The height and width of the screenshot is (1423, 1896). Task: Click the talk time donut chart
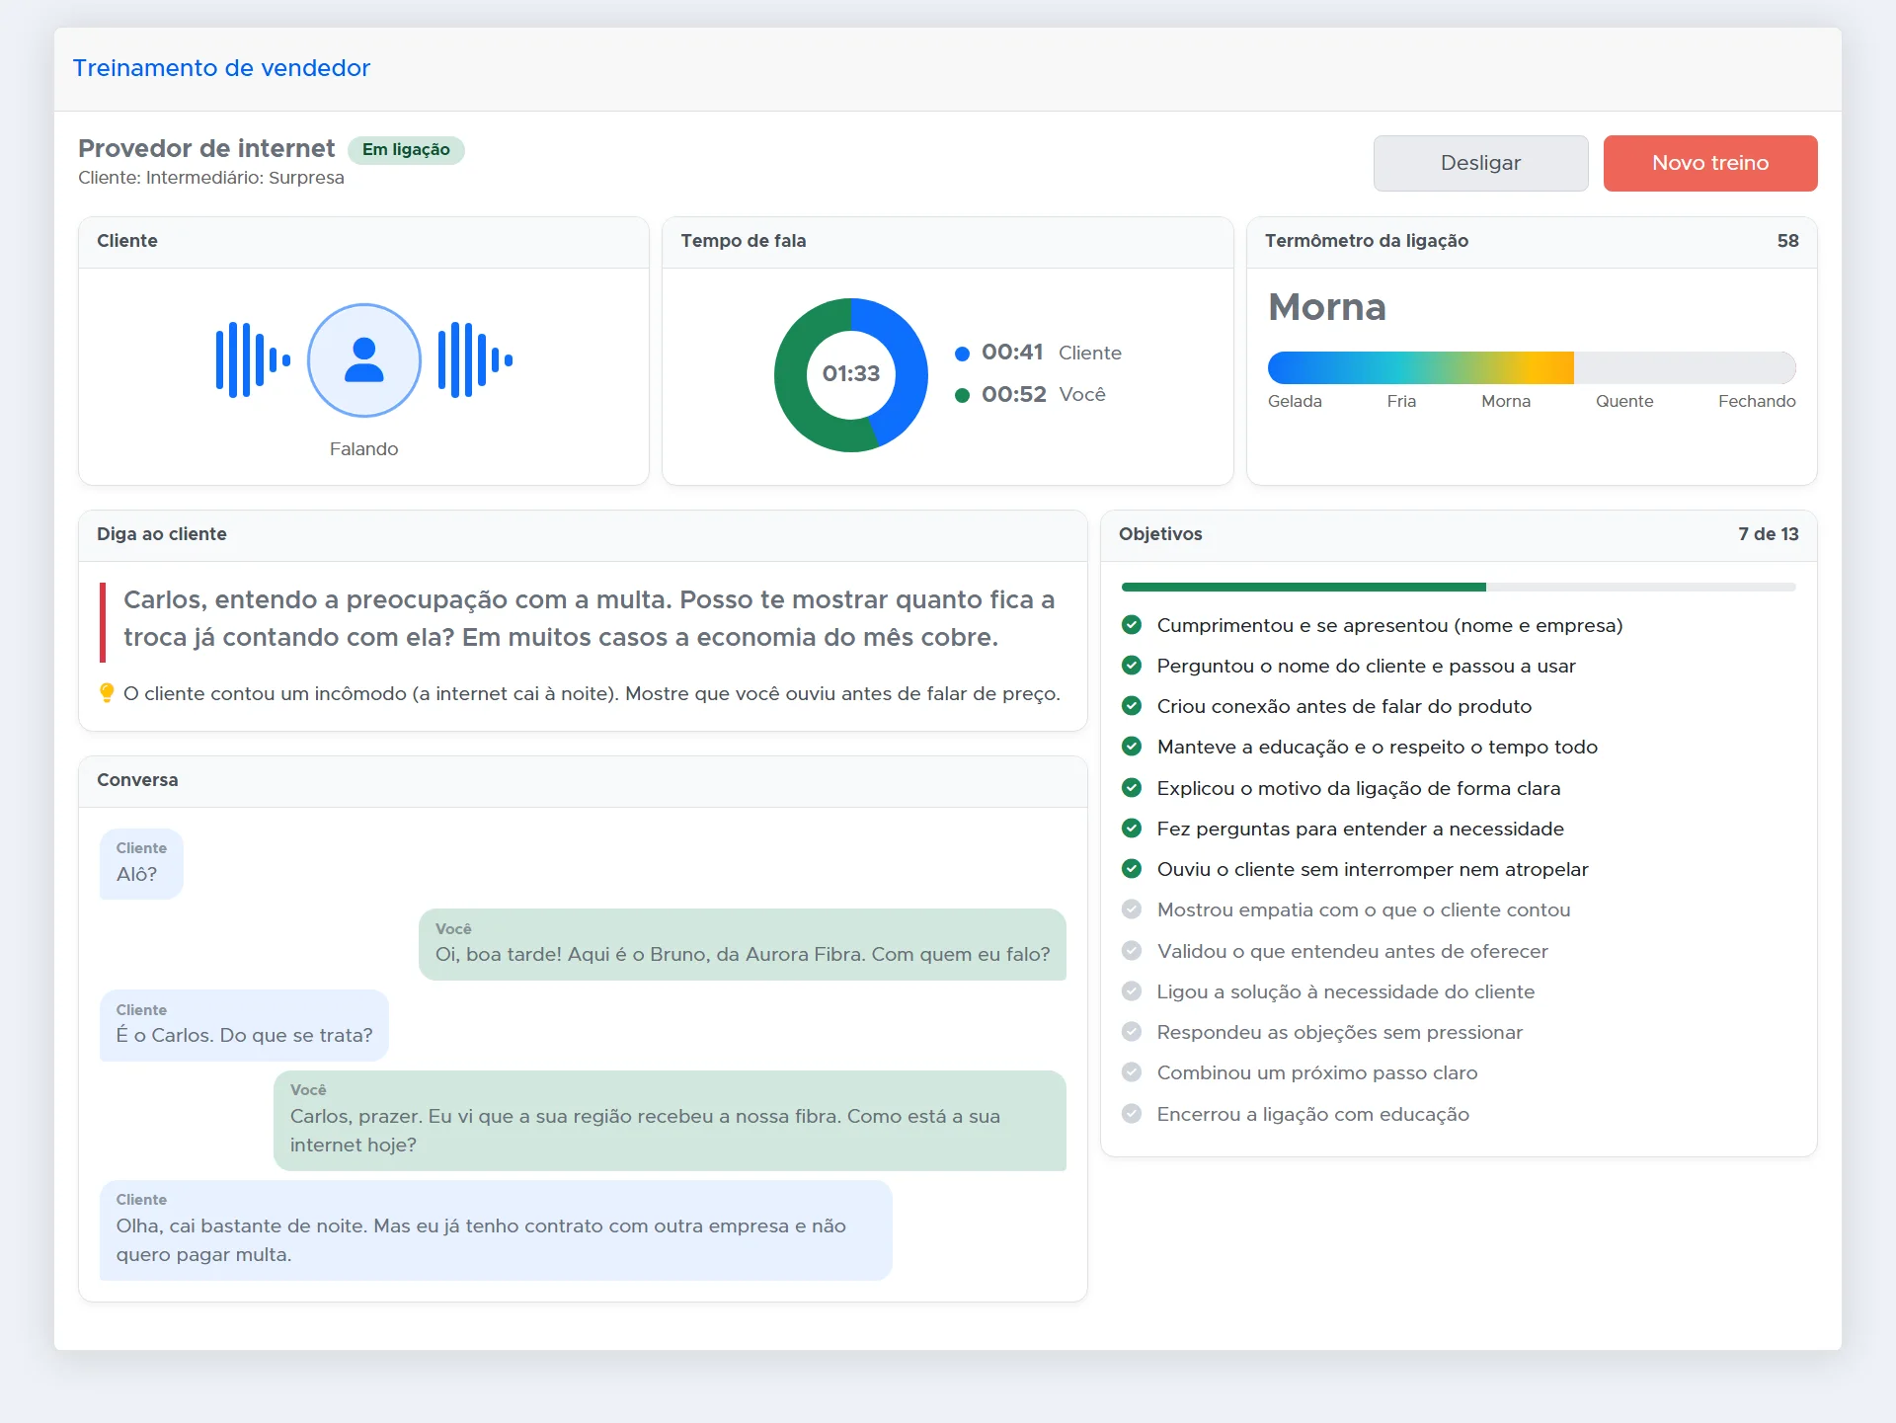click(851, 375)
